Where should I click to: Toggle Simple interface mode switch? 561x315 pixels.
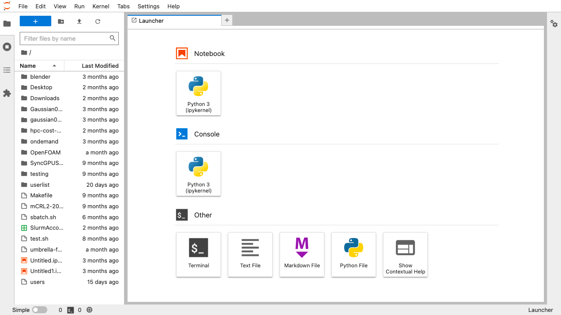(39, 310)
